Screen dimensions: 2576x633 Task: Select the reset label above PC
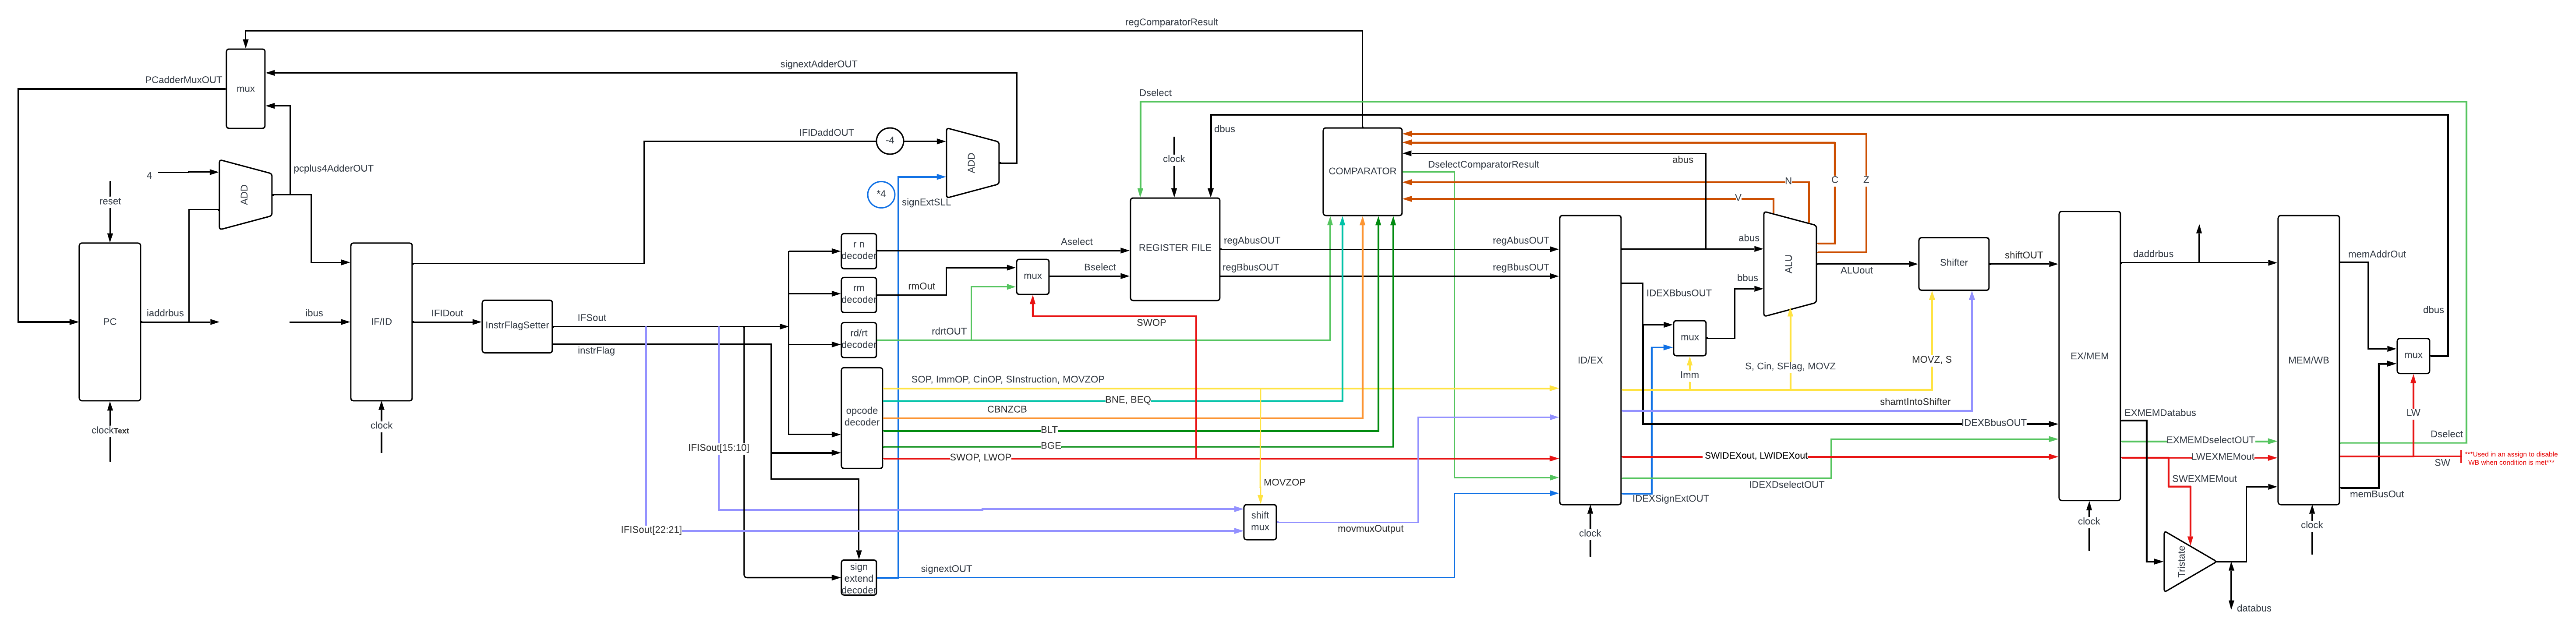pos(110,202)
